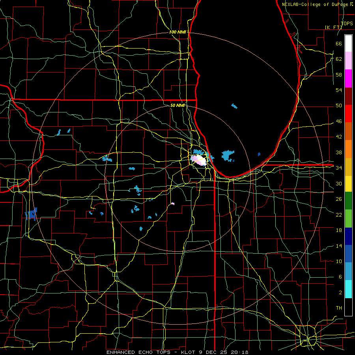Screen dimensions: 355x355
Task: Click the magenta legend swatch
Action: coord(348,78)
